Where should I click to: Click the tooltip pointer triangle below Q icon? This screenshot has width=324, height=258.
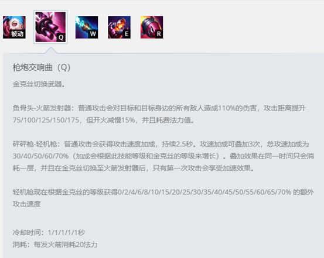coord(51,50)
